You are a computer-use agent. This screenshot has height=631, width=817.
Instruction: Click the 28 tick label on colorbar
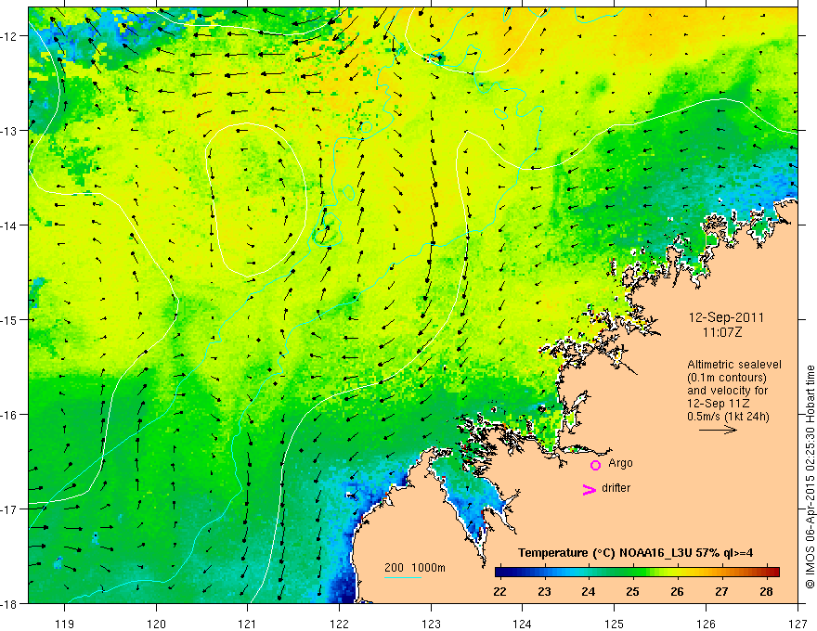(766, 591)
